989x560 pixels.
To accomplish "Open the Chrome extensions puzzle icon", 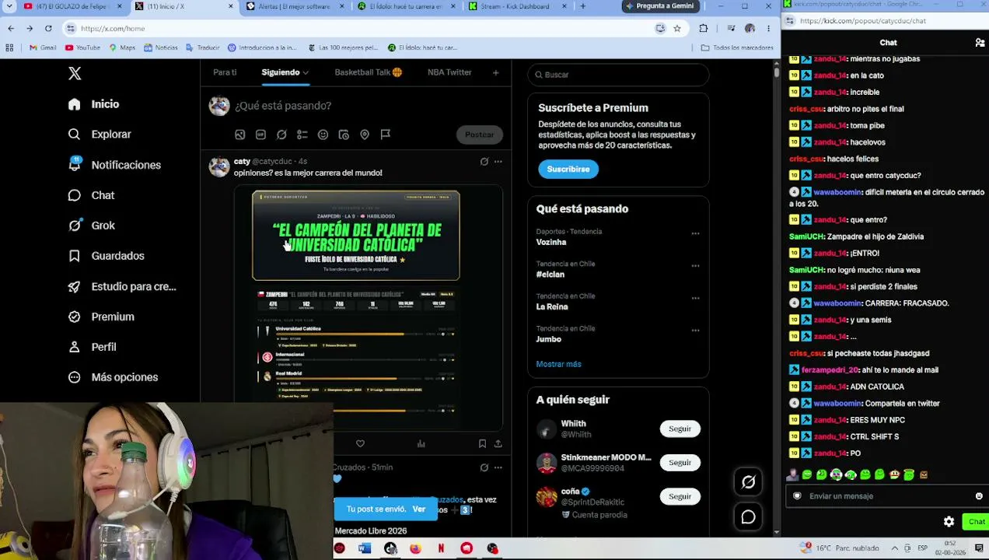I will point(704,29).
